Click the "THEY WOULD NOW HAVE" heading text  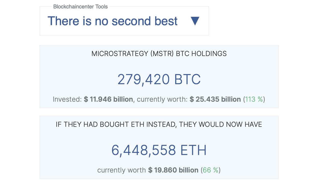pyautogui.click(x=220, y=125)
